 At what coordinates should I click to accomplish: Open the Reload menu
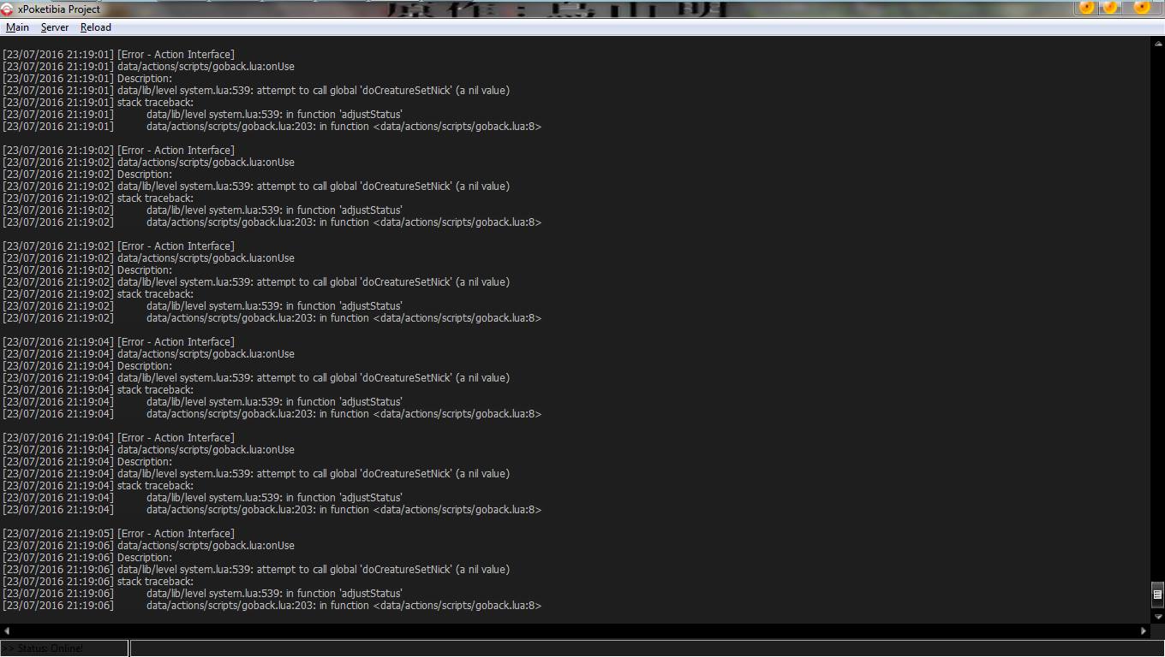pos(96,27)
